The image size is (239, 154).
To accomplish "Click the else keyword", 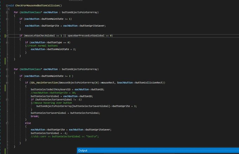I will coord(28,123).
